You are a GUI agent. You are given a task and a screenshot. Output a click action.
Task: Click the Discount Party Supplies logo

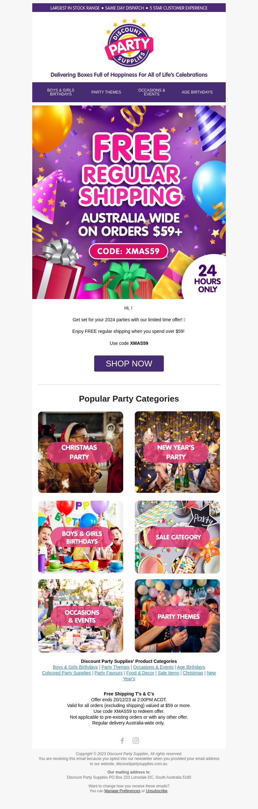[x=129, y=43]
